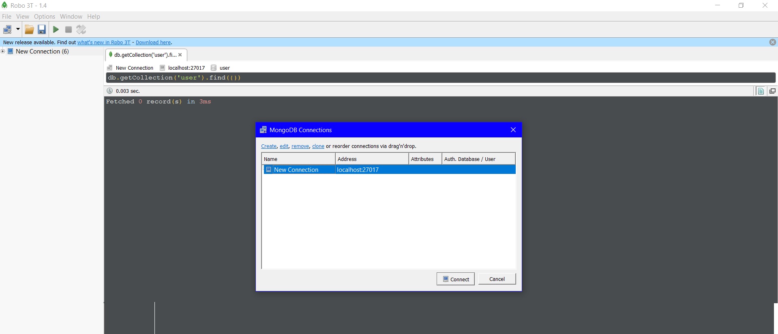Toggle the rotate orientation toolbar icon
Viewport: 778px width, 334px height.
pyautogui.click(x=81, y=30)
